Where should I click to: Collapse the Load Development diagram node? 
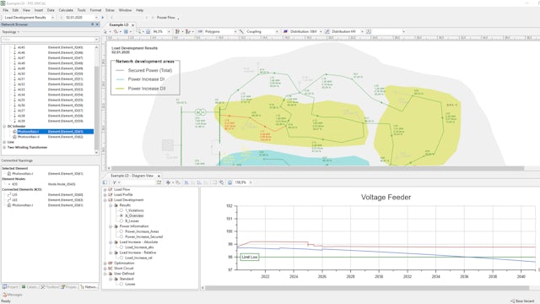click(x=105, y=200)
